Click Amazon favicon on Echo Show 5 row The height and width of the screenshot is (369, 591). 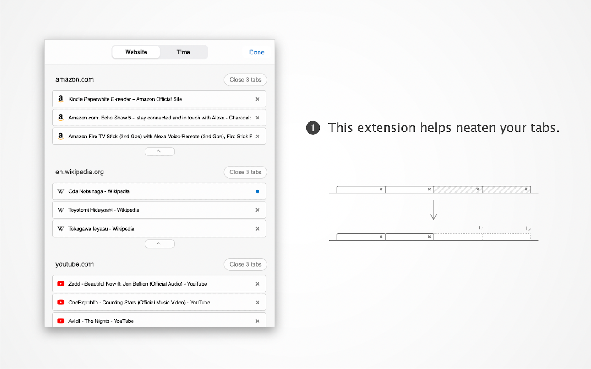60,118
